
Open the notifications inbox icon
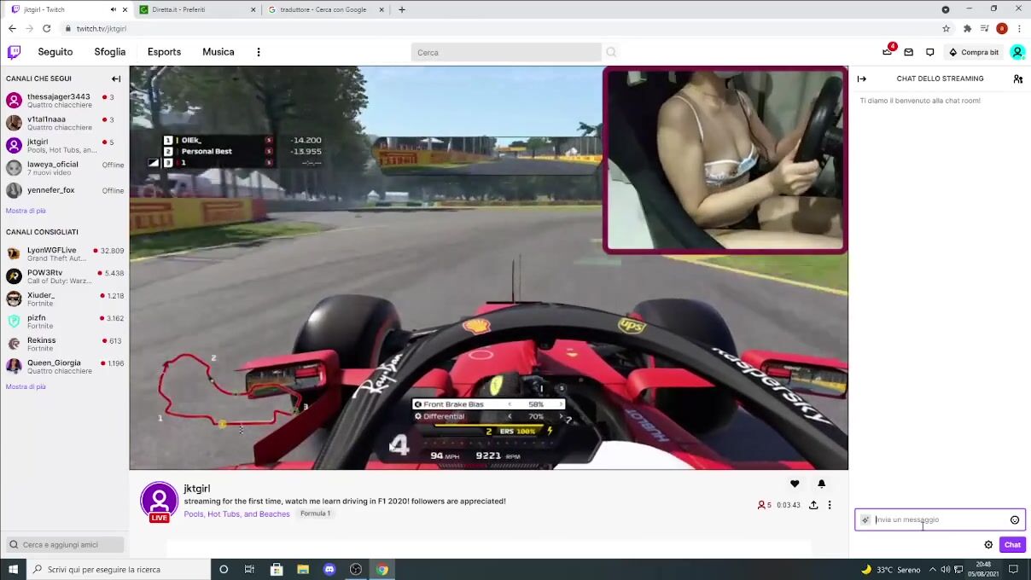908,52
